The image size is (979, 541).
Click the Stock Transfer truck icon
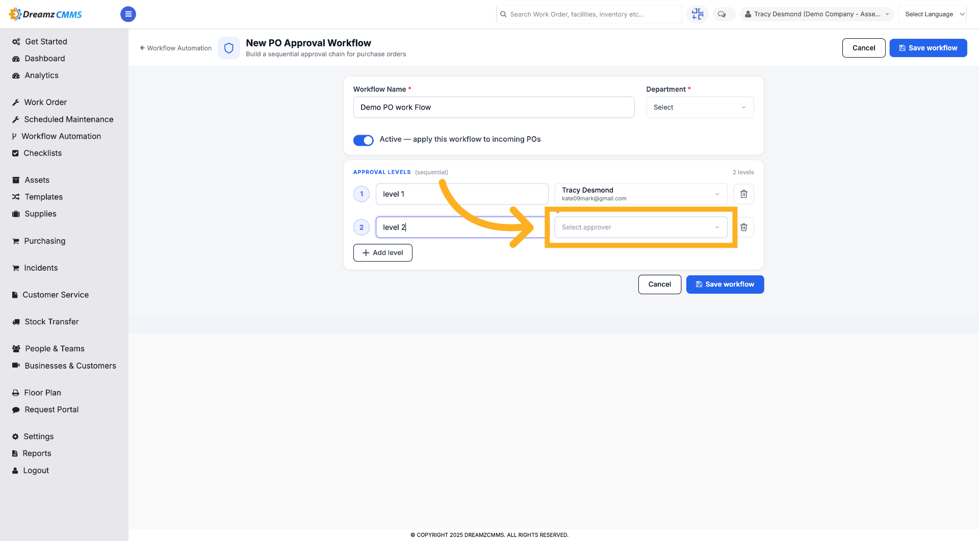click(x=16, y=322)
